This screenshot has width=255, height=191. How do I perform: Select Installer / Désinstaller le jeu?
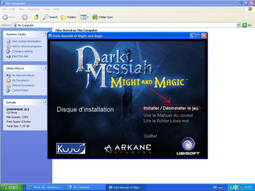point(171,108)
